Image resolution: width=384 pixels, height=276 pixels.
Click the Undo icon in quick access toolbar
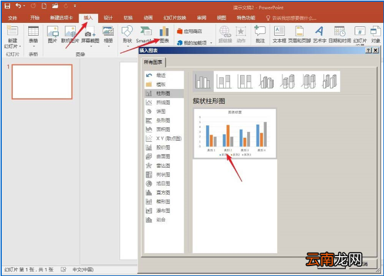pos(18,6)
